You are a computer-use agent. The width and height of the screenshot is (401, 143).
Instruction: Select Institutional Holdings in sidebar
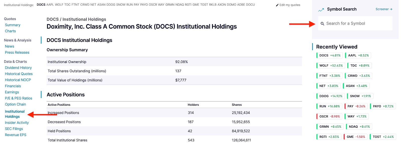tap(15, 114)
